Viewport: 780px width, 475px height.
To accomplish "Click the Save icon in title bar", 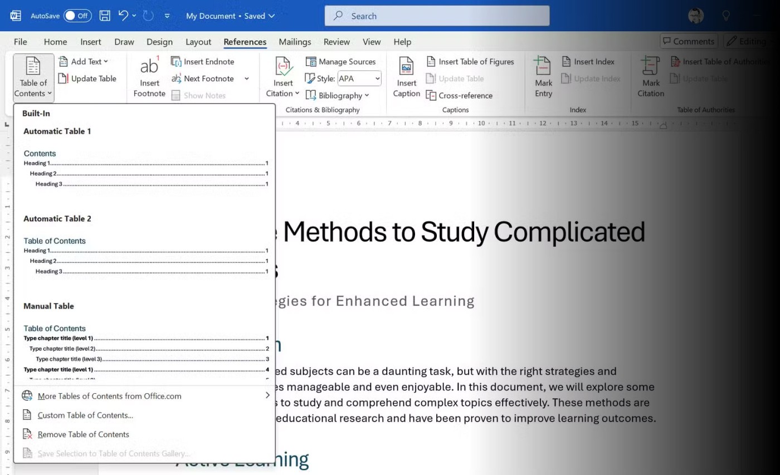I will [105, 16].
